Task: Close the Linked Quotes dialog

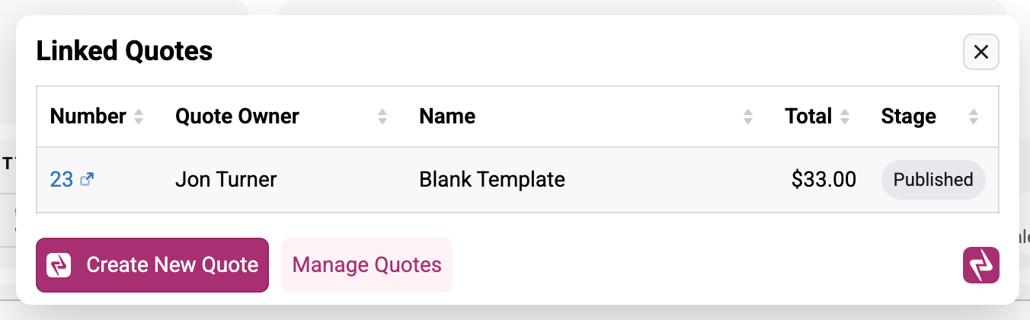Action: (x=981, y=52)
